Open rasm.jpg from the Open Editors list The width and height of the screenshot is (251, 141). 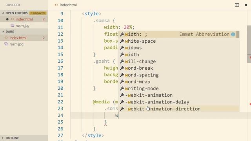click(24, 25)
